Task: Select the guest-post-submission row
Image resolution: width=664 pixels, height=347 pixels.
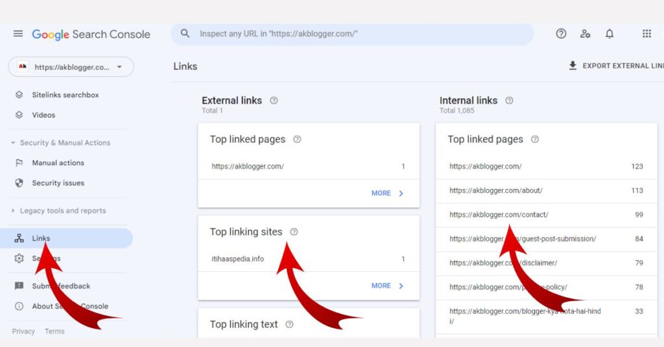Action: click(546, 239)
